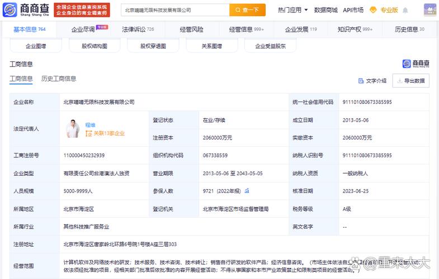Open 数据商城 in top navigation

click(x=325, y=10)
